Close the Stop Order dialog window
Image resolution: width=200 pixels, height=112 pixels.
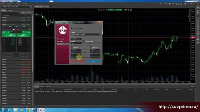point(100,22)
